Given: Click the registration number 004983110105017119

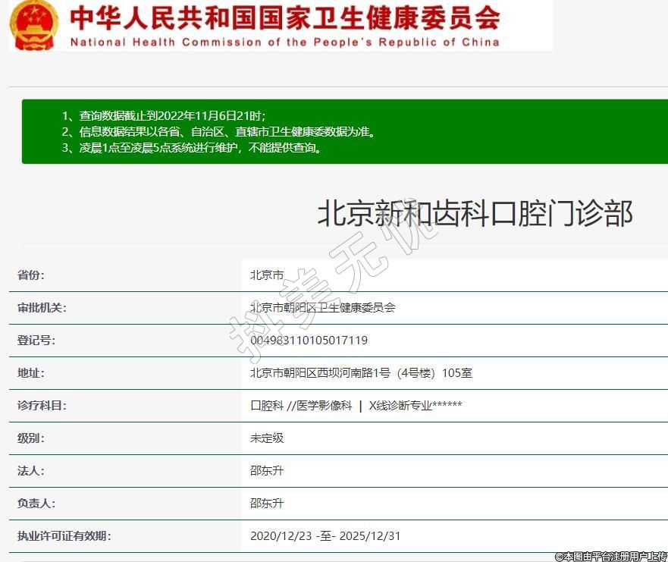Looking at the screenshot, I should click(309, 341).
